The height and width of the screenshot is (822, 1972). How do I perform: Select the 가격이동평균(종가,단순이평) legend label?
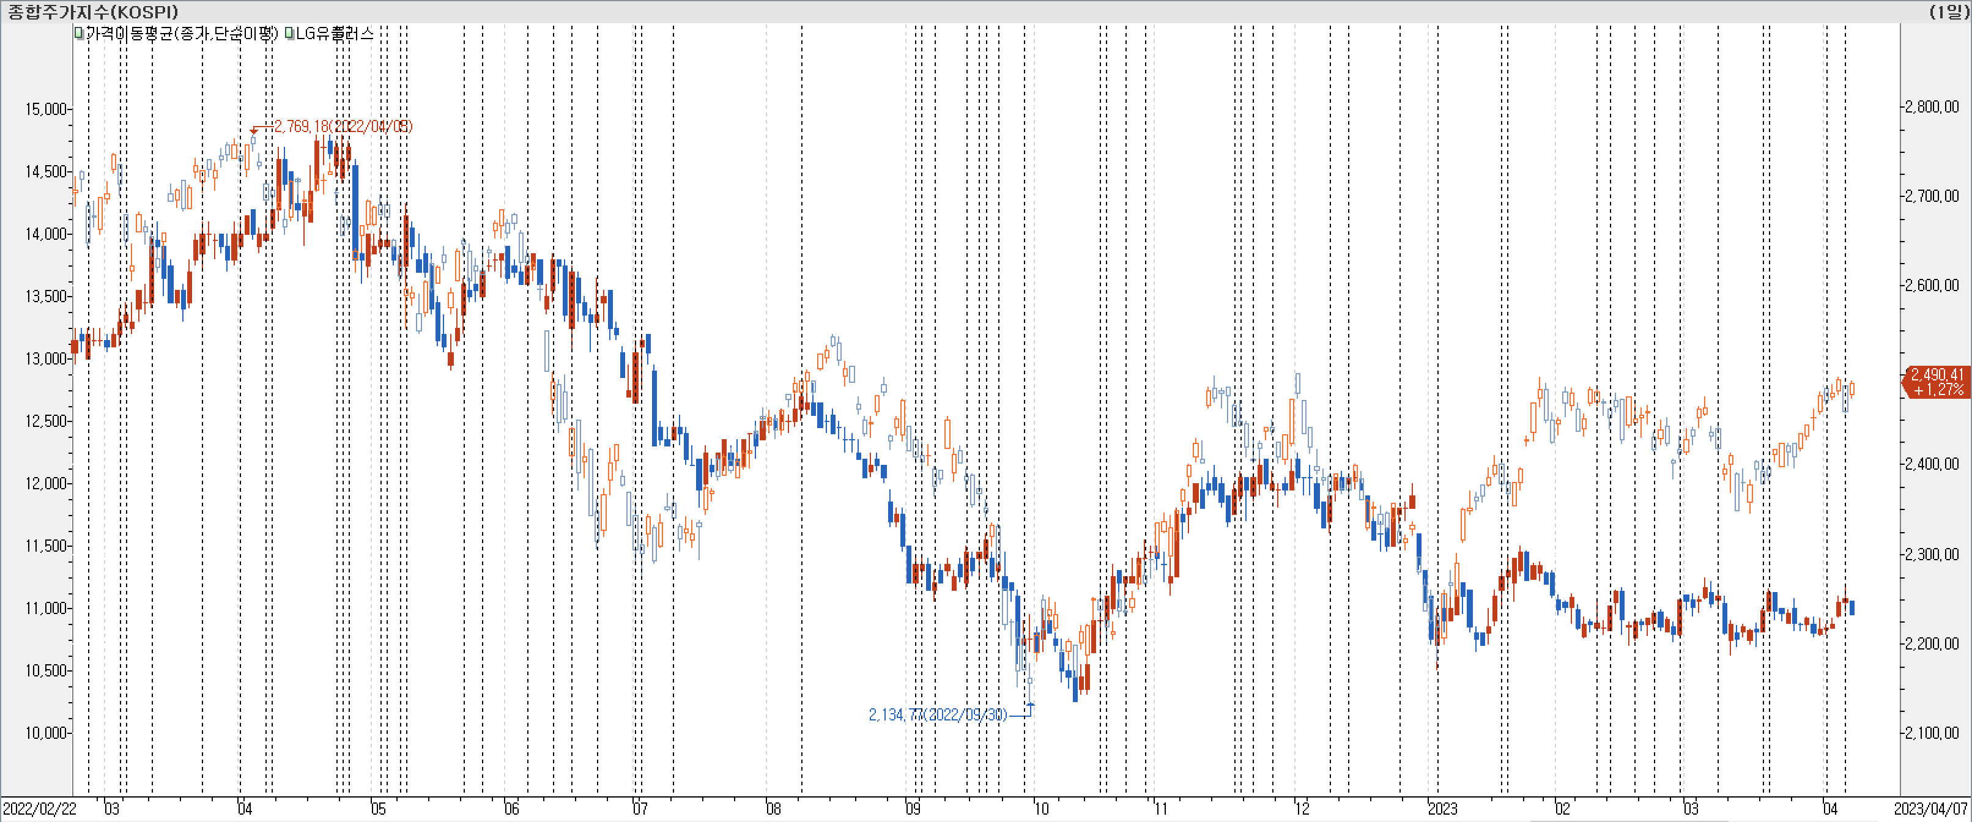pos(182,34)
